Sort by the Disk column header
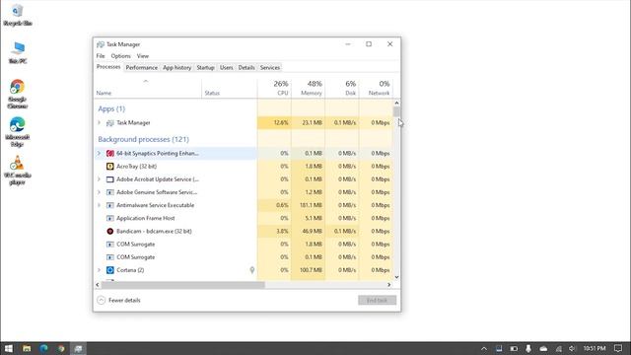Image resolution: width=631 pixels, height=355 pixels. 342,88
